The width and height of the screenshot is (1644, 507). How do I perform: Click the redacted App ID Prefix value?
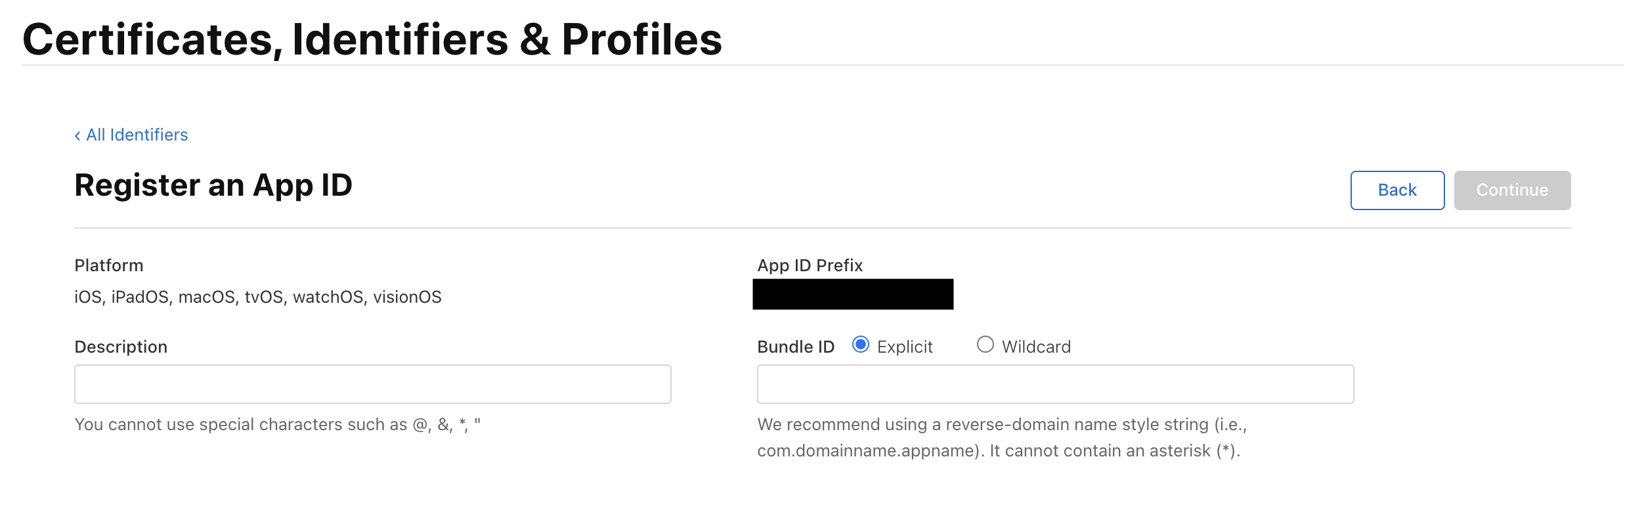pyautogui.click(x=852, y=294)
